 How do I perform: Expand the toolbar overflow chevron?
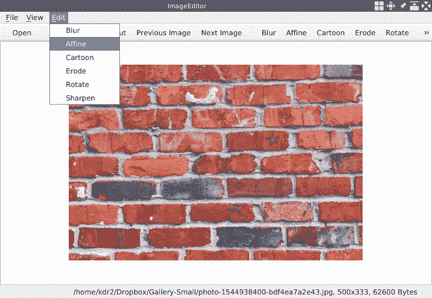pyautogui.click(x=426, y=33)
